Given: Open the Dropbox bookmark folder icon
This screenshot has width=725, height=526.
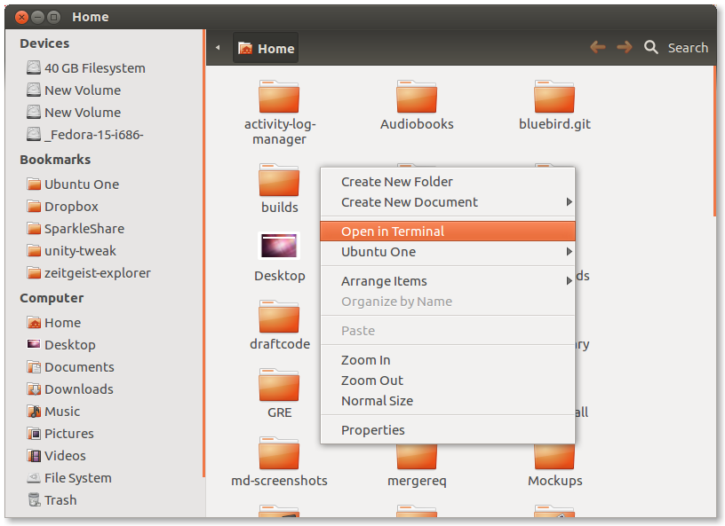Looking at the screenshot, I should click(34, 207).
